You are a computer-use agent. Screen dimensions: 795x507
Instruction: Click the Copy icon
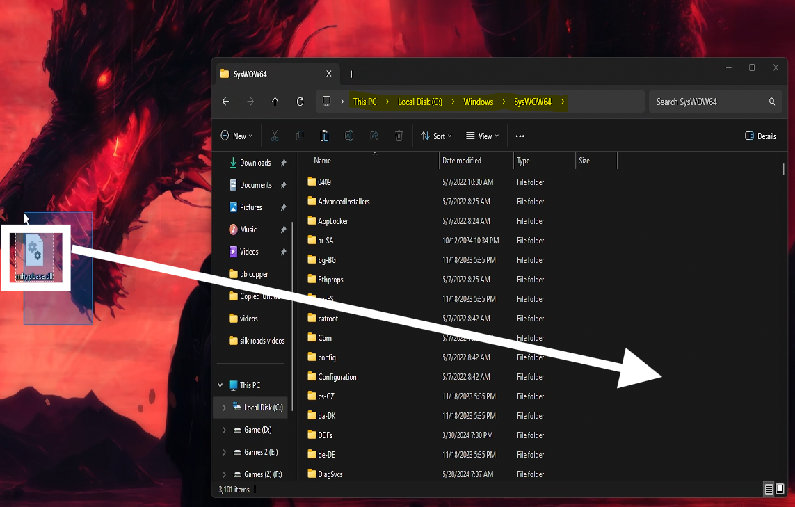click(x=300, y=136)
